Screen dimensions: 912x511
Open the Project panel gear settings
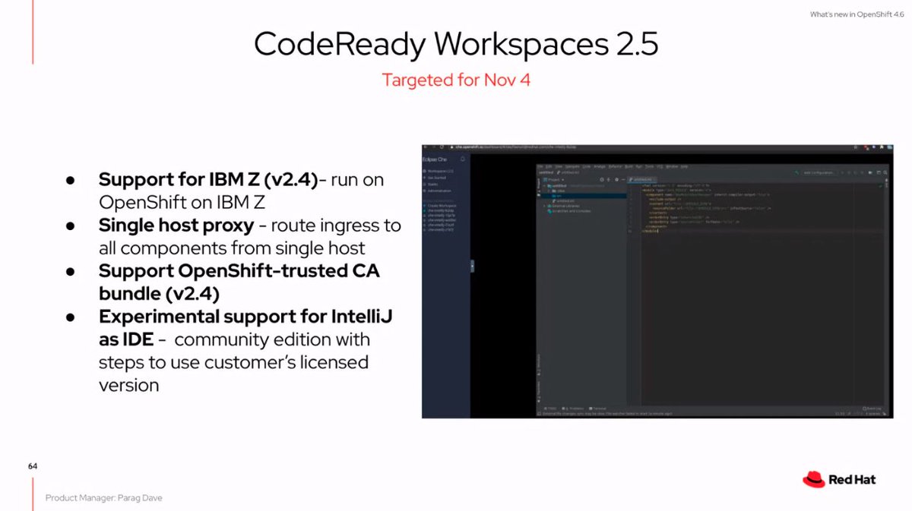[616, 180]
